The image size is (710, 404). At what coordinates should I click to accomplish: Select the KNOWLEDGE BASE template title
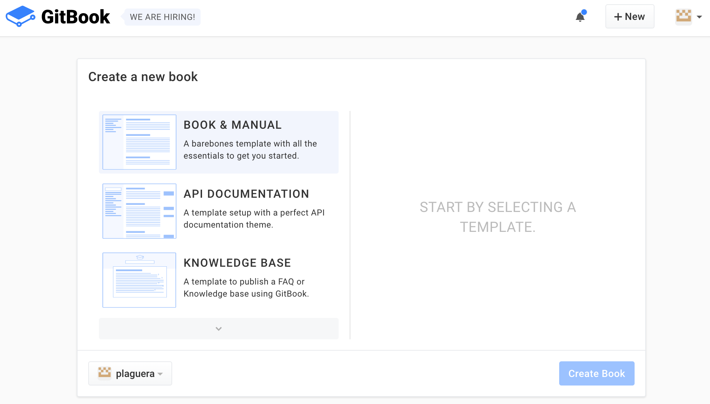[x=237, y=263]
